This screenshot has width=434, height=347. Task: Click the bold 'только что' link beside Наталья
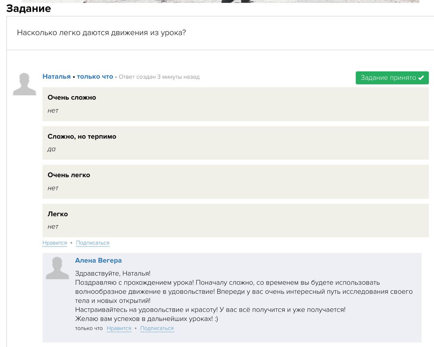(x=95, y=77)
